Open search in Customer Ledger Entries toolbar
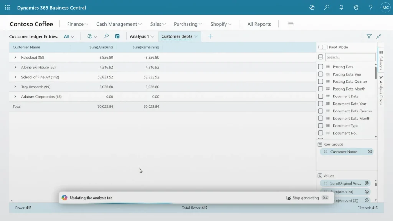Screen dimensions: 393x221 [106, 36]
